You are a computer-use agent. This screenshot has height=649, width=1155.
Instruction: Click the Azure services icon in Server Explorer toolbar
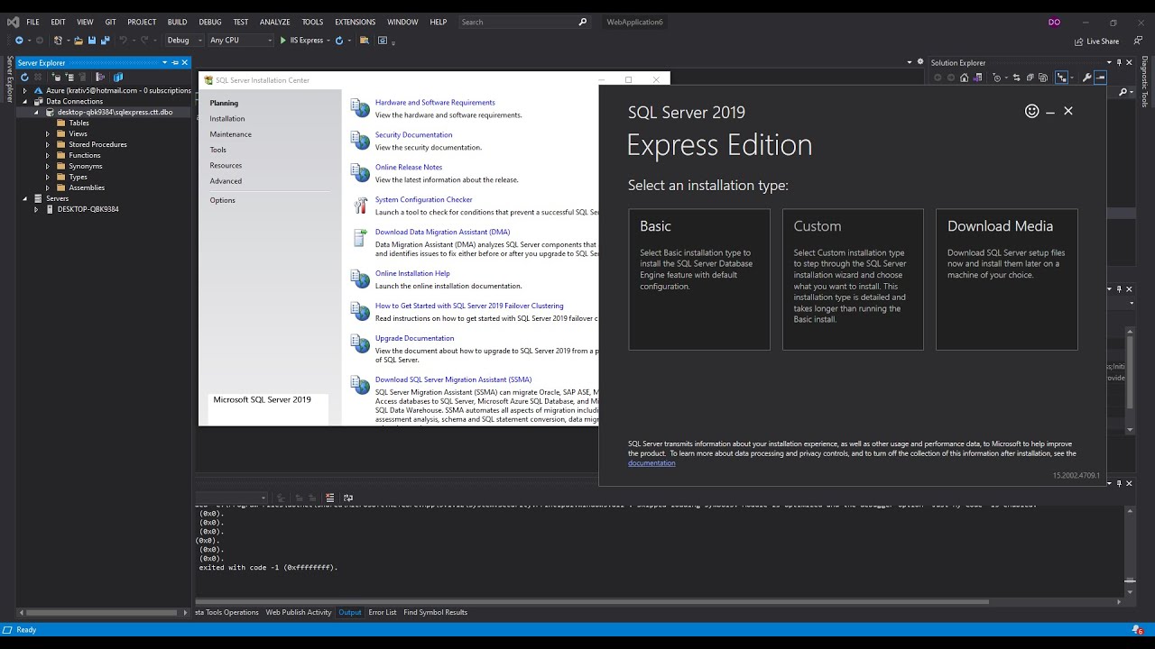point(117,78)
